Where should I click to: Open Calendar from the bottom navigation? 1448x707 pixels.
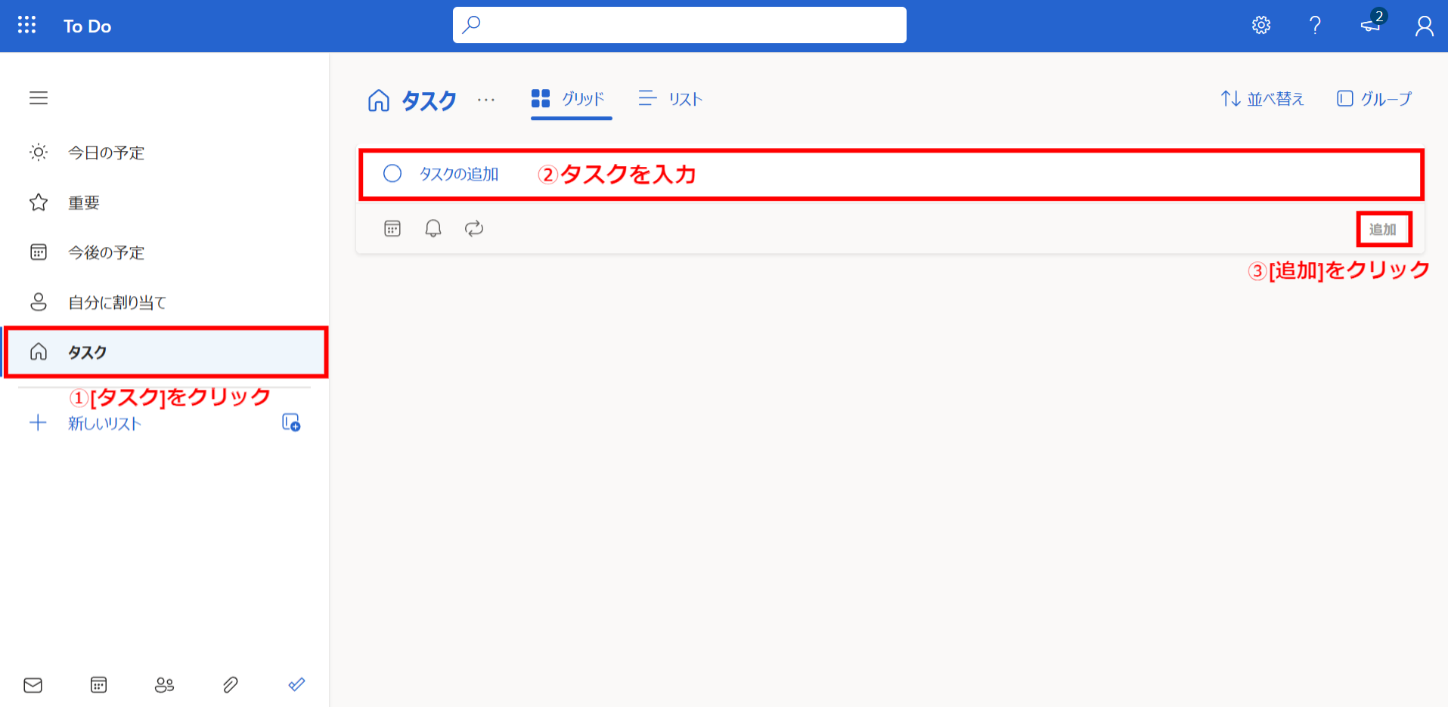coord(98,684)
